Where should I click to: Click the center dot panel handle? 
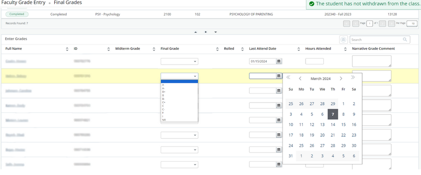tap(205, 32)
